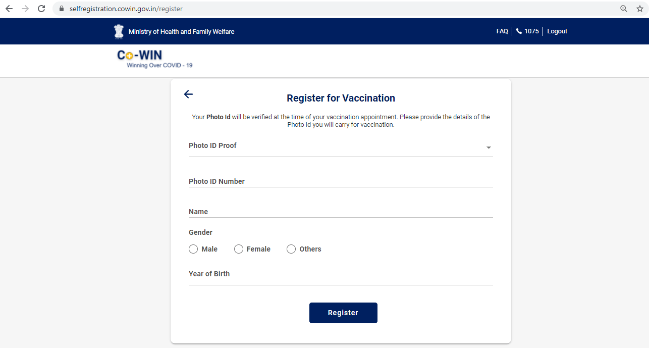The width and height of the screenshot is (649, 348).
Task: Reload the page with refresh icon
Action: (41, 9)
